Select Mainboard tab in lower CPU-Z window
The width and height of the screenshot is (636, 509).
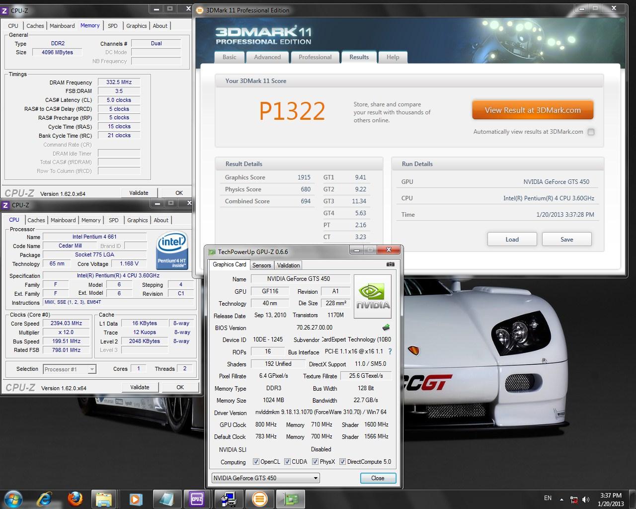click(63, 220)
